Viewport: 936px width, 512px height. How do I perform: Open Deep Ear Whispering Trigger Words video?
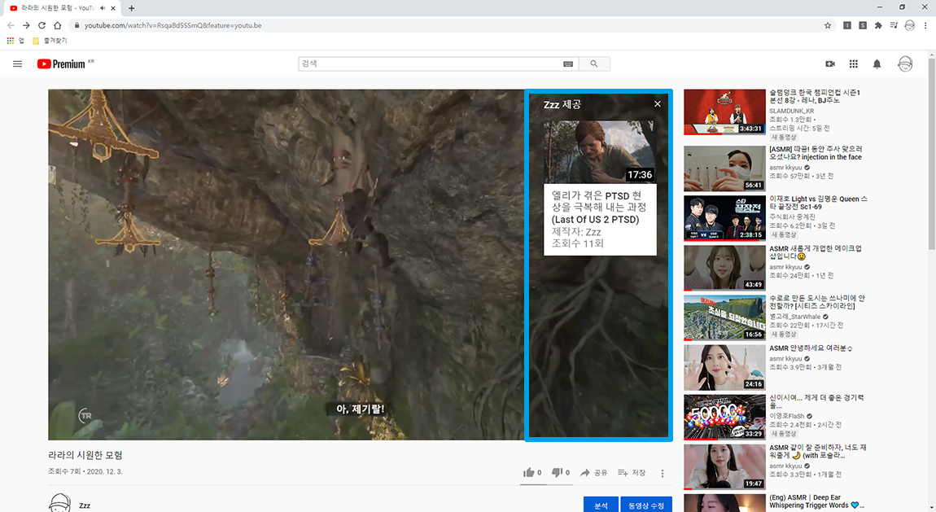tap(816, 501)
